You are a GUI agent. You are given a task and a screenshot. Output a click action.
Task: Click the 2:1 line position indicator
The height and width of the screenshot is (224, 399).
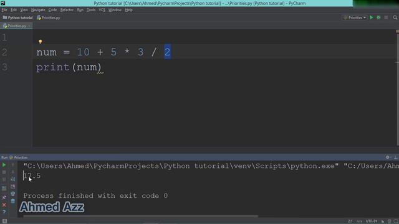click(350, 222)
